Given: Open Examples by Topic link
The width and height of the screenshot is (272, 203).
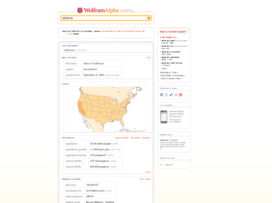Looking at the screenshot, I should (x=169, y=72).
